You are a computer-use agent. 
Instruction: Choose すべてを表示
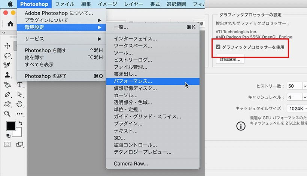click(x=61, y=65)
